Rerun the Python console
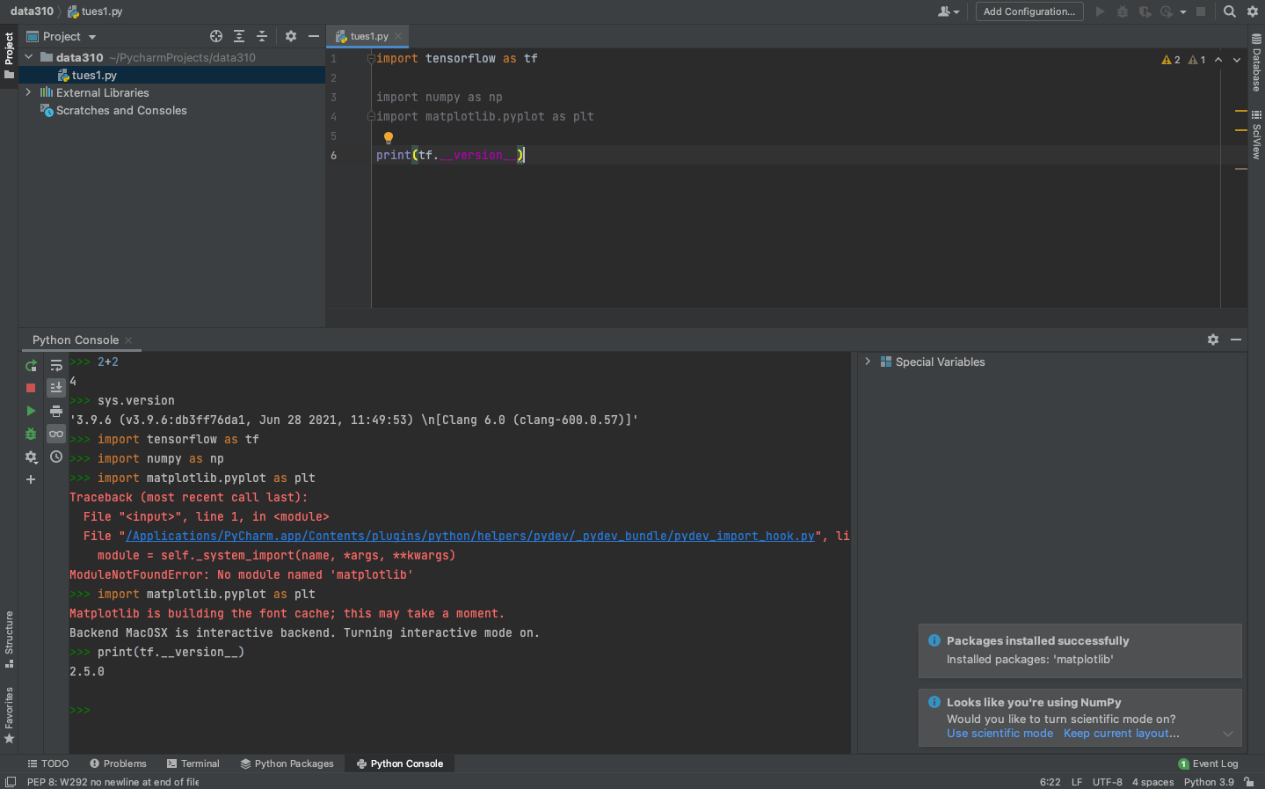The height and width of the screenshot is (789, 1265). coord(31,365)
